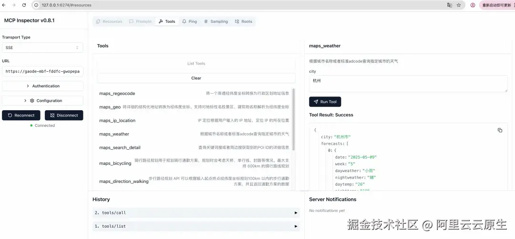Click the tools list scrollbar
The height and width of the screenshot is (239, 515).
point(293,119)
